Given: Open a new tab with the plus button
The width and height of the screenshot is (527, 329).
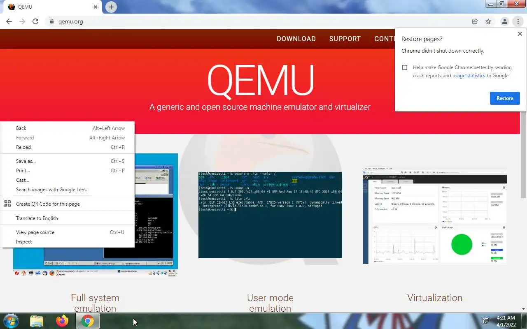Looking at the screenshot, I should pos(111,7).
